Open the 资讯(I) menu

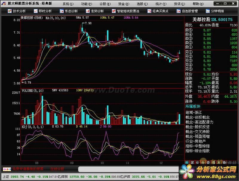tap(180, 4)
